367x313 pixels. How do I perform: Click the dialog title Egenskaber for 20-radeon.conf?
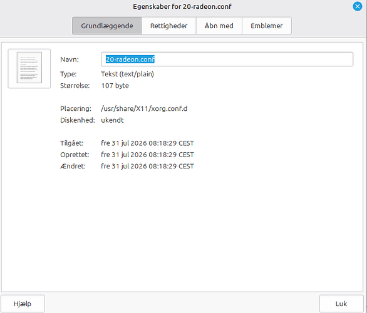[182, 6]
